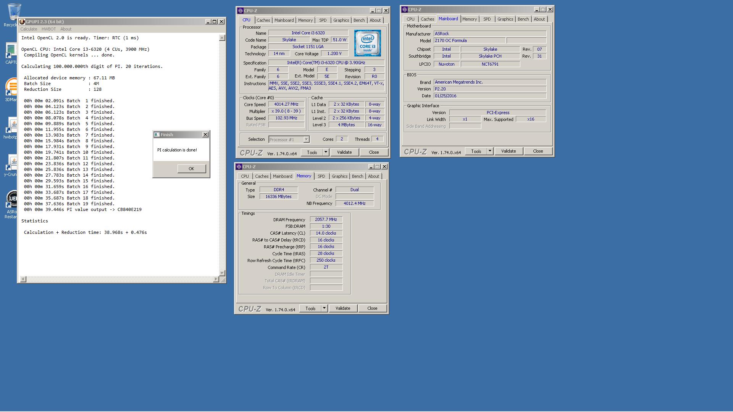733x412 pixels.
Task: Click the CPU-Z icon in the Memory window title bar
Action: (x=239, y=167)
